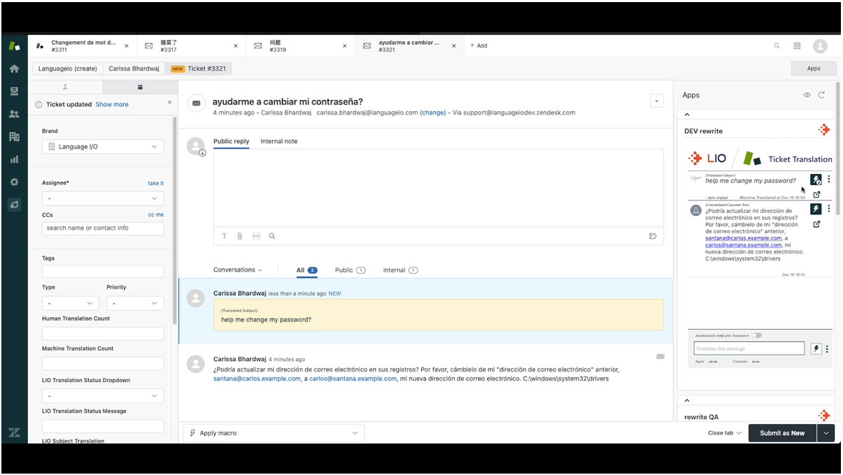Click the tag icon at composer right
Viewport: 843px width, 475px height.
(653, 236)
